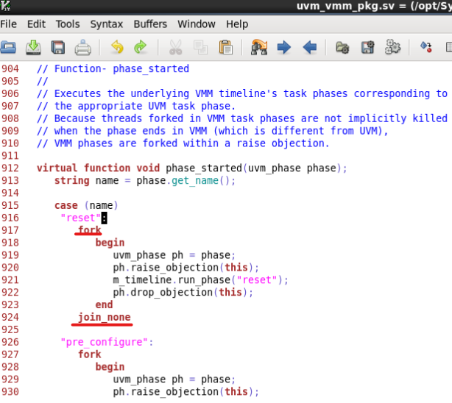The image size is (452, 403).
Task: Open the Syntax menu
Action: [x=107, y=24]
